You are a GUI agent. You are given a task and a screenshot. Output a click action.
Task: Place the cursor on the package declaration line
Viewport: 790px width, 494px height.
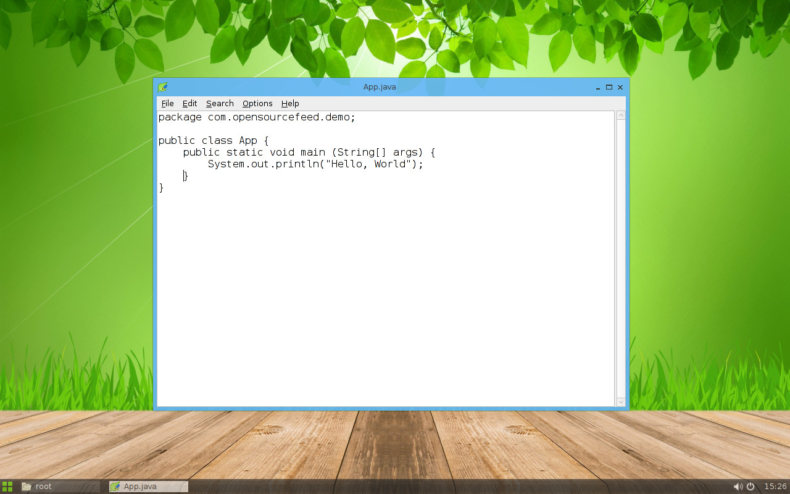(x=256, y=117)
